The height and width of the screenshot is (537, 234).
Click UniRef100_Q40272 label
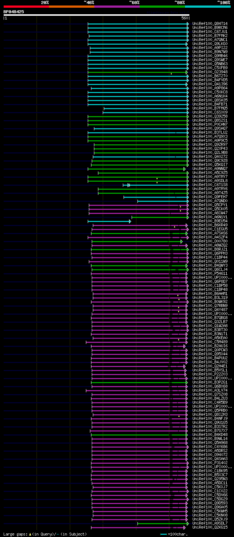(x=210, y=156)
